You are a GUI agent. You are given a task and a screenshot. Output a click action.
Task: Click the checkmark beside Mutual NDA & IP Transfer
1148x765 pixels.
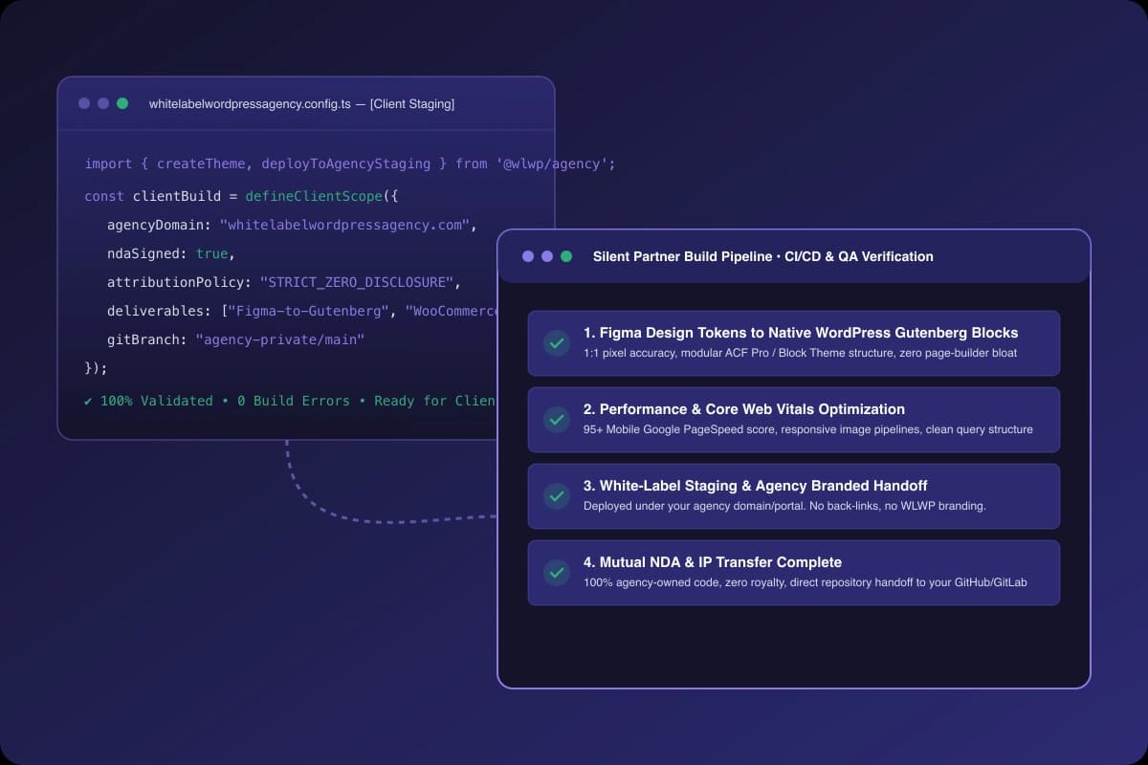coord(557,572)
